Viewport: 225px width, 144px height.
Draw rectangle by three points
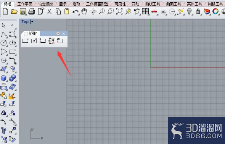(x=43, y=41)
